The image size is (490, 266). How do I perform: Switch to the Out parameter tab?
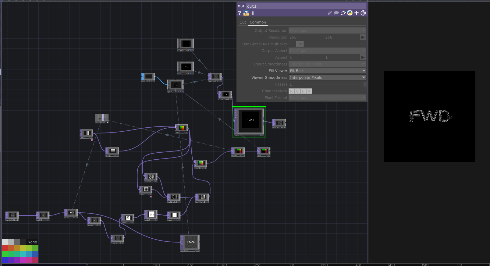pos(243,22)
